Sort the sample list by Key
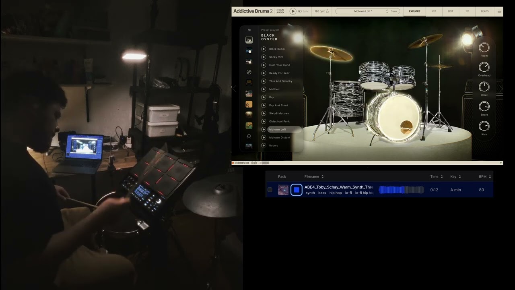This screenshot has height=290, width=515. coord(455,176)
